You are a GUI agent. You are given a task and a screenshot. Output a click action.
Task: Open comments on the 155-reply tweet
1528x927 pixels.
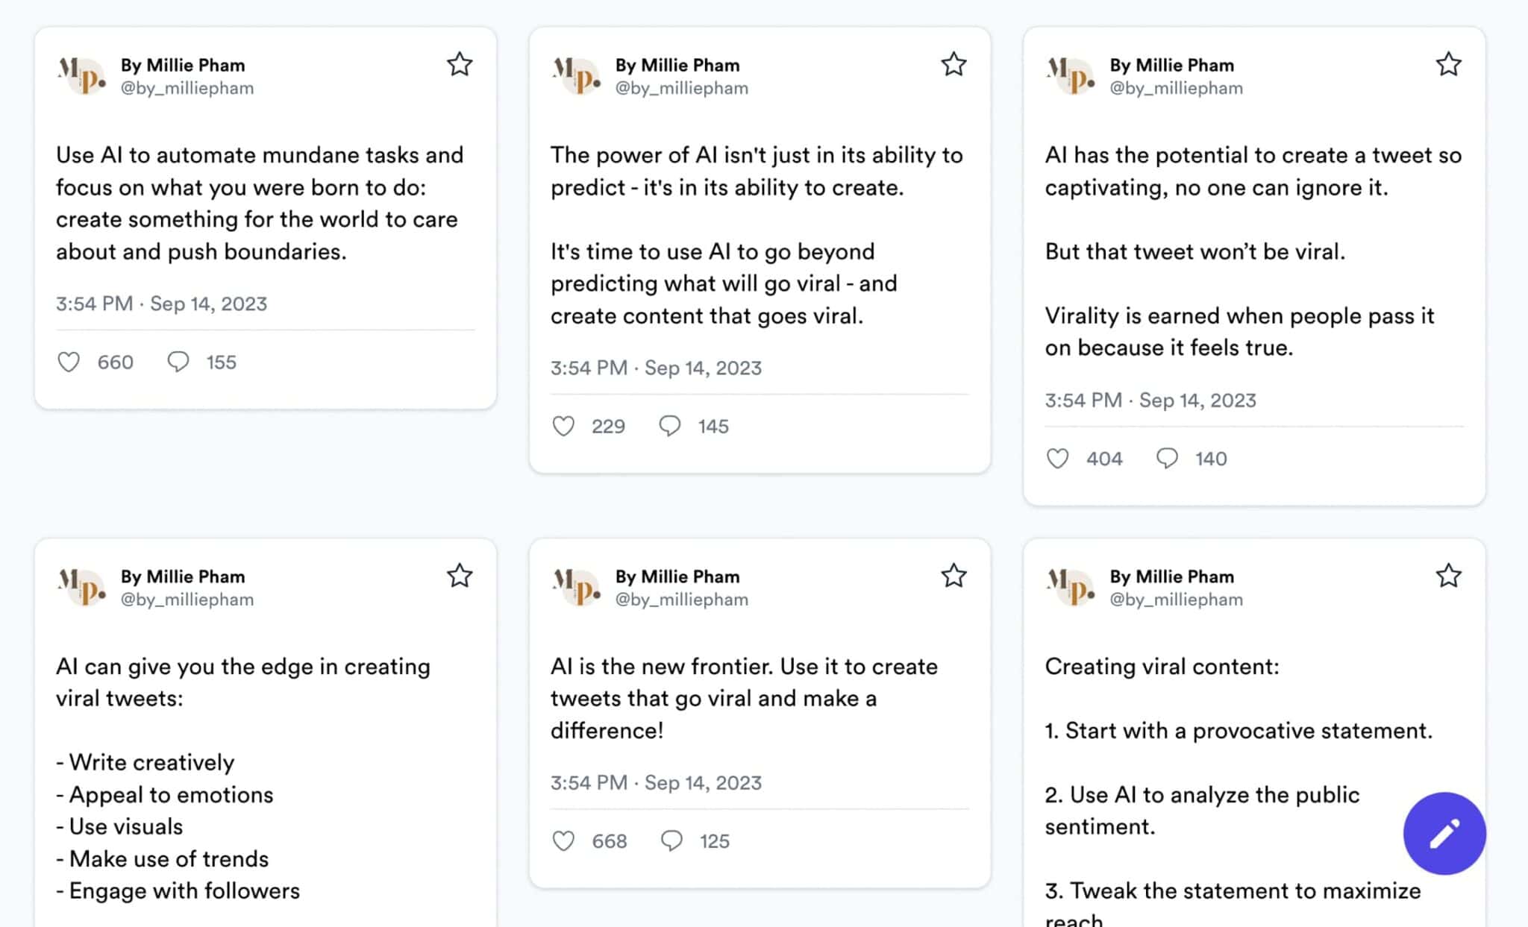pyautogui.click(x=179, y=362)
